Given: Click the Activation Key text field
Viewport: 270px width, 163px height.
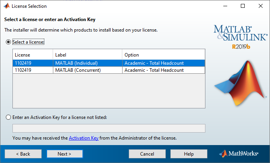Looking at the screenshot, I should click(x=109, y=128).
